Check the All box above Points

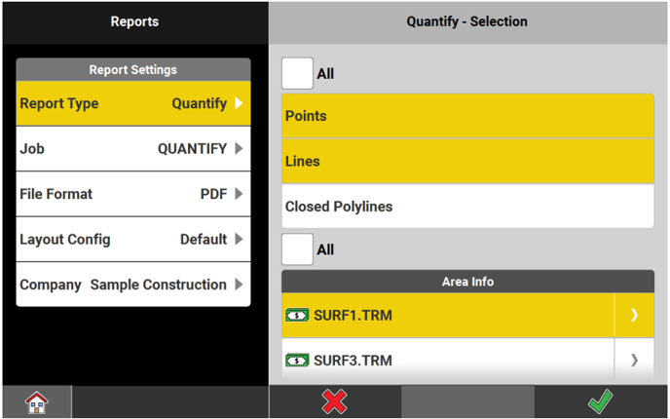tap(297, 73)
